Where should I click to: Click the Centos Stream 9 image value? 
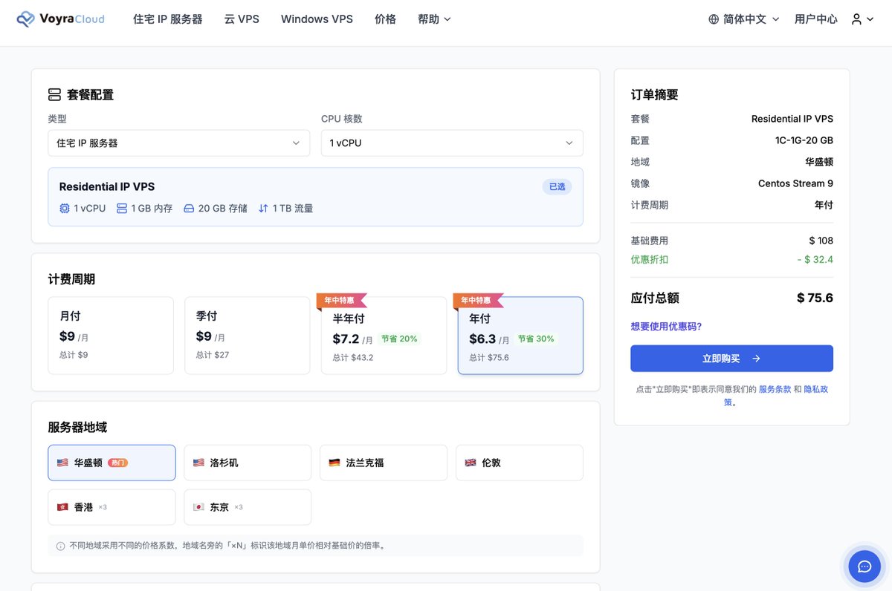(x=795, y=183)
